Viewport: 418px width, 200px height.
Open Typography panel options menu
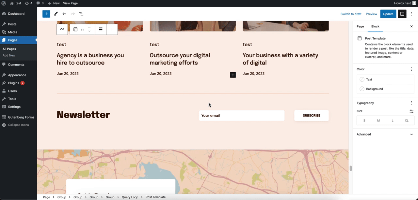coord(411,103)
